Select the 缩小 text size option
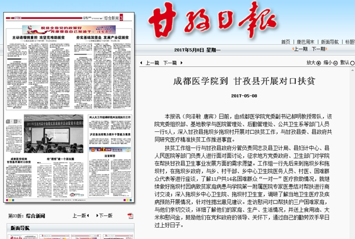This screenshot has height=239, width=355. [x=331, y=63]
